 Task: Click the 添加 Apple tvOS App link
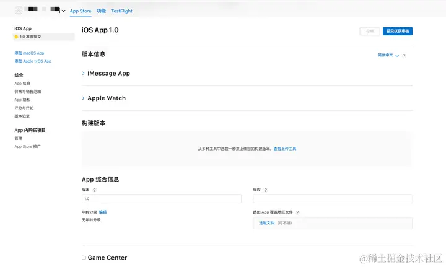point(33,61)
